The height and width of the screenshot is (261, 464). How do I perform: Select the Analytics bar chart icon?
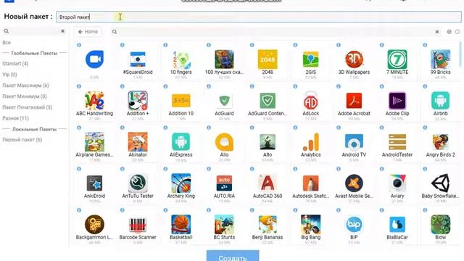(311, 142)
